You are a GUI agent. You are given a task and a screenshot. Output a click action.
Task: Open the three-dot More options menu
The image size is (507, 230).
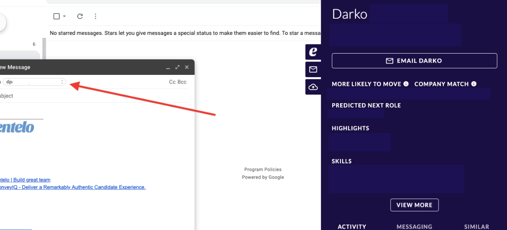(95, 16)
